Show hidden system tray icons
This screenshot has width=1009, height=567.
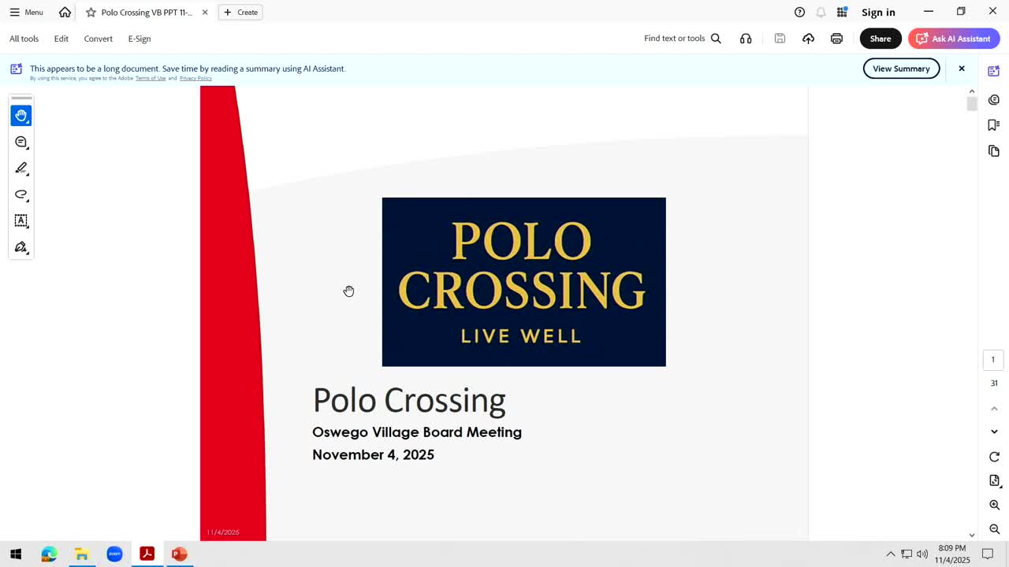click(891, 554)
